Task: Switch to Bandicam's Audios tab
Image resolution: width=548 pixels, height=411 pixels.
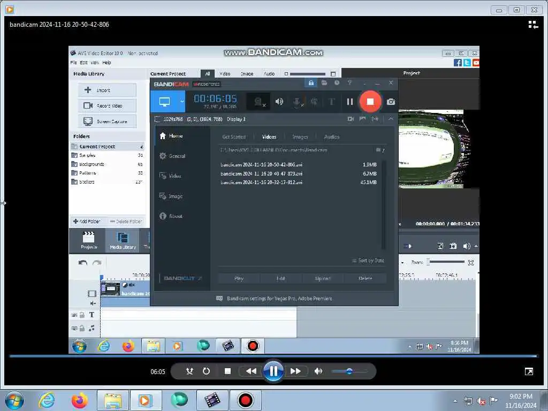Action: [x=332, y=136]
